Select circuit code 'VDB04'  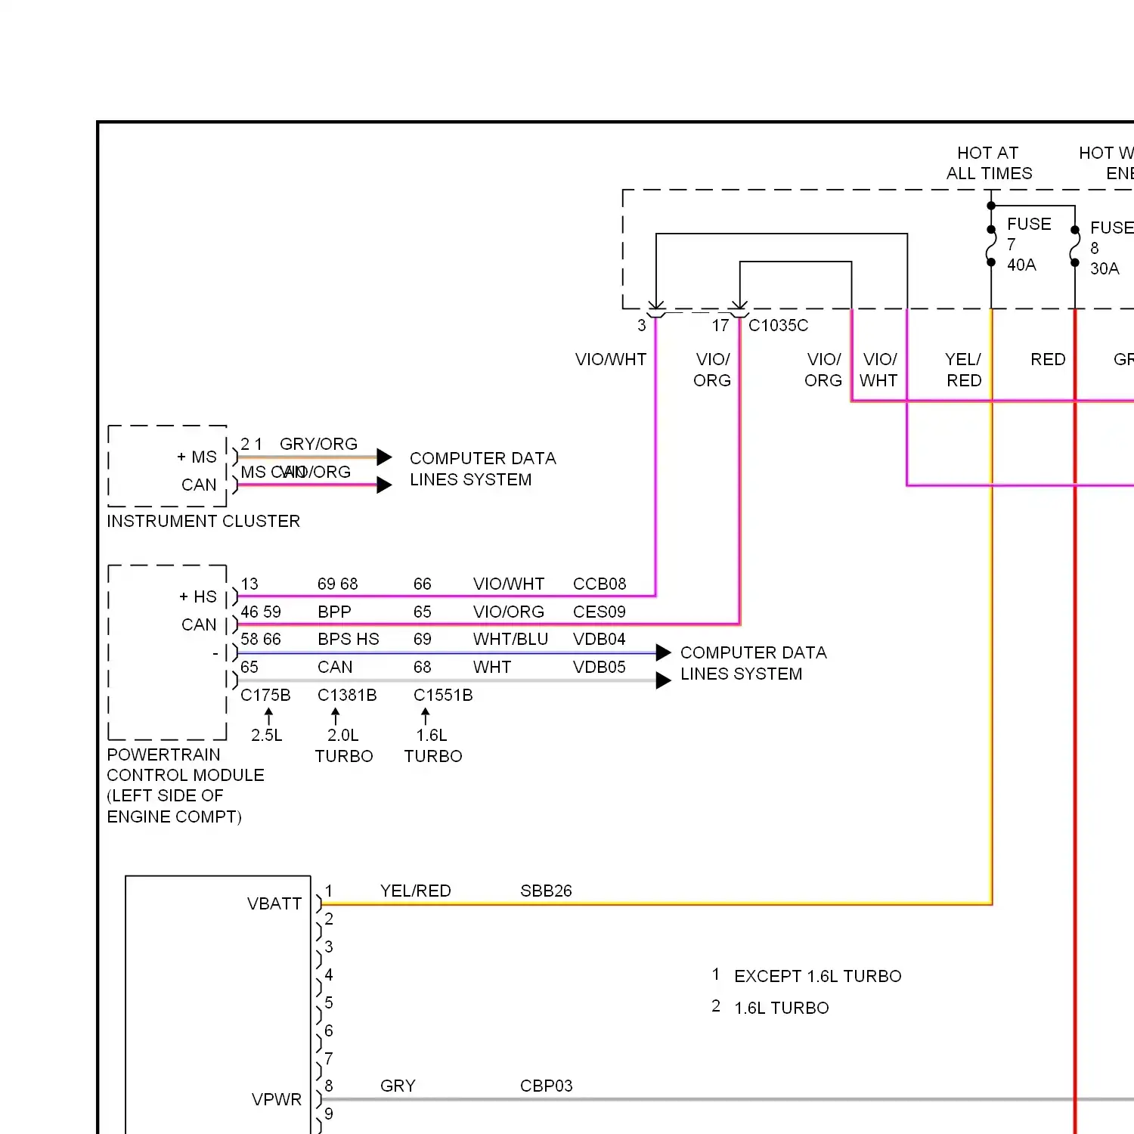pyautogui.click(x=600, y=639)
